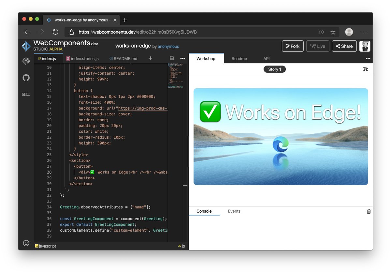Open the browser profile avatar
The image size is (391, 274).
pos(349,32)
